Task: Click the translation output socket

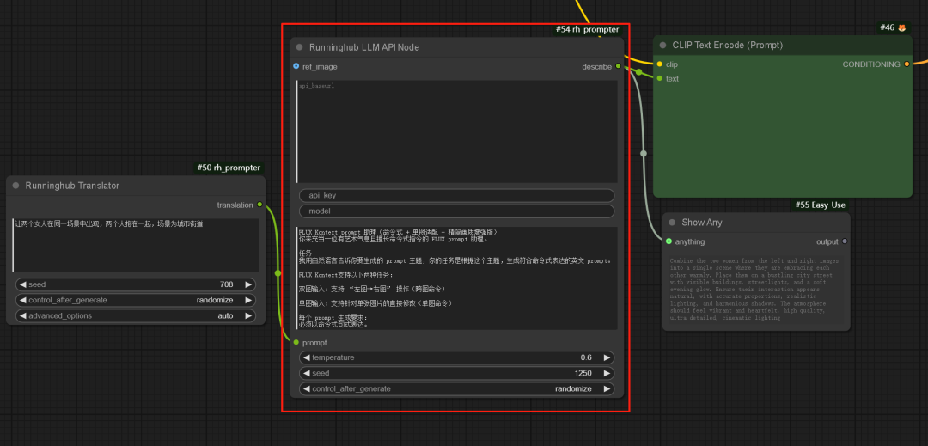Action: pyautogui.click(x=259, y=205)
